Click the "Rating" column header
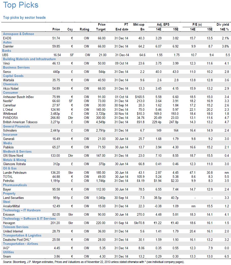The height and width of the screenshot is (265, 231). pos(84,29)
